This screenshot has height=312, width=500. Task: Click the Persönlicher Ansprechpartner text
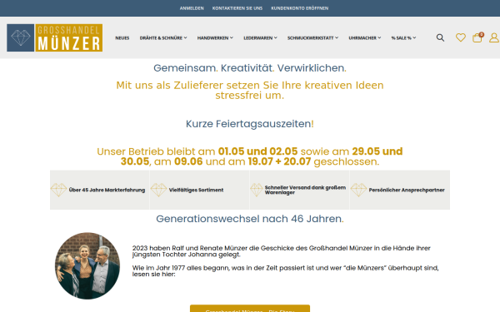[407, 190]
